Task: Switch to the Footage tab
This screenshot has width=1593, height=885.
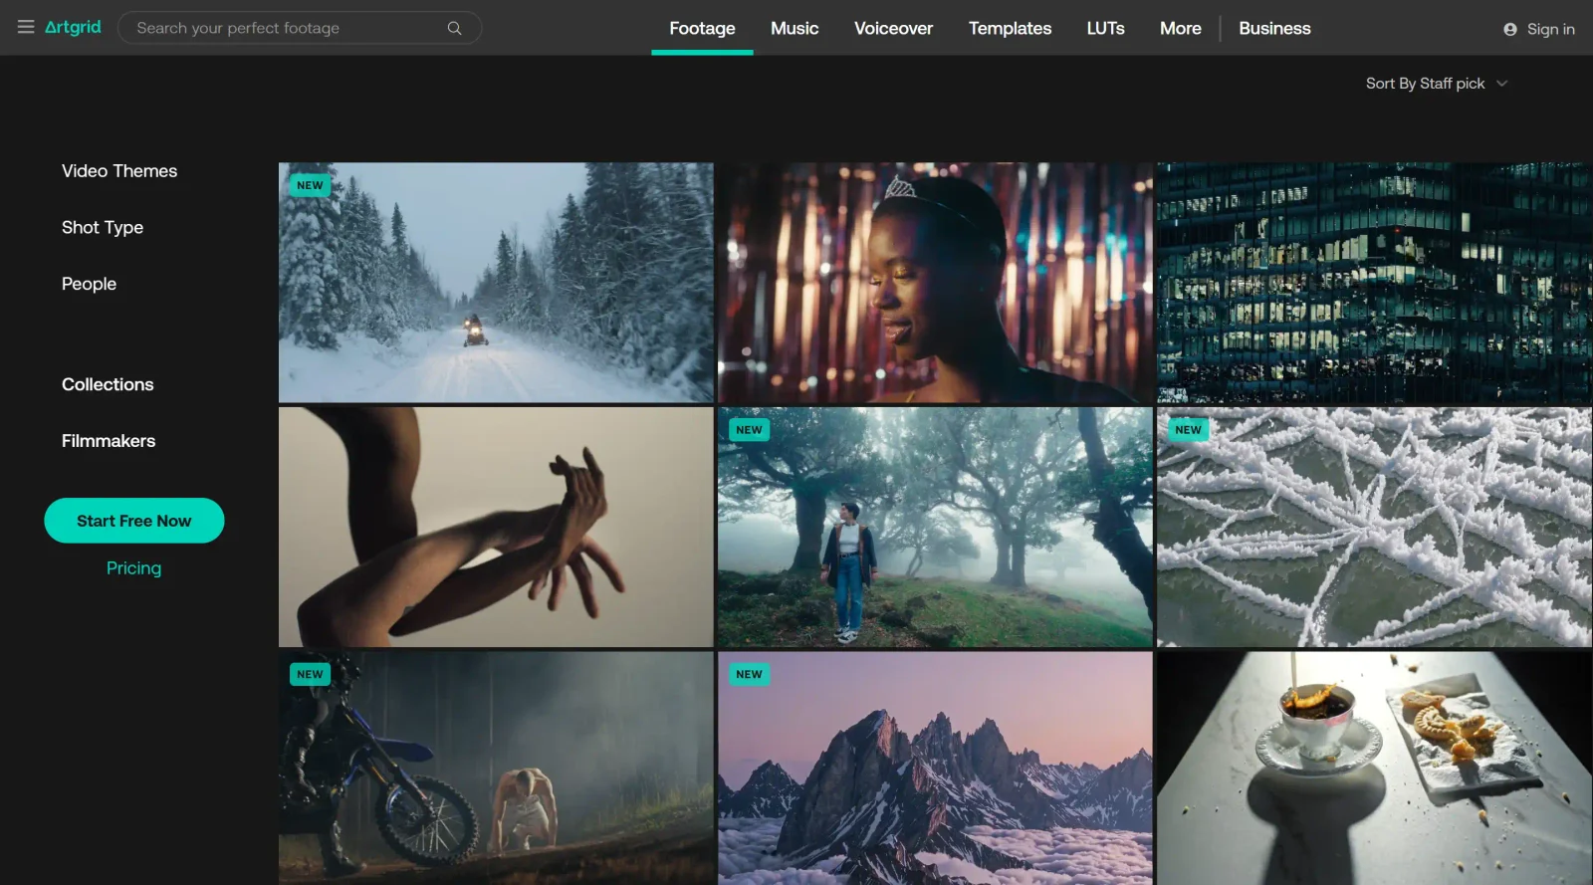Action: [702, 28]
